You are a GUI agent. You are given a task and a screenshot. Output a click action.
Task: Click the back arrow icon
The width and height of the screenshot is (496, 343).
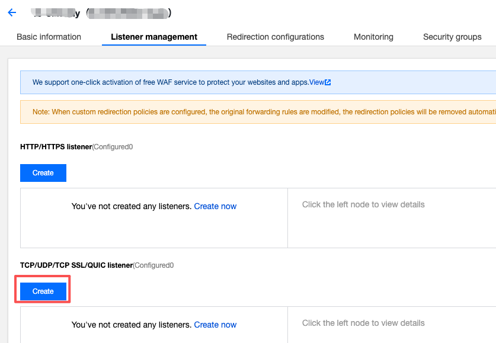[x=12, y=12]
